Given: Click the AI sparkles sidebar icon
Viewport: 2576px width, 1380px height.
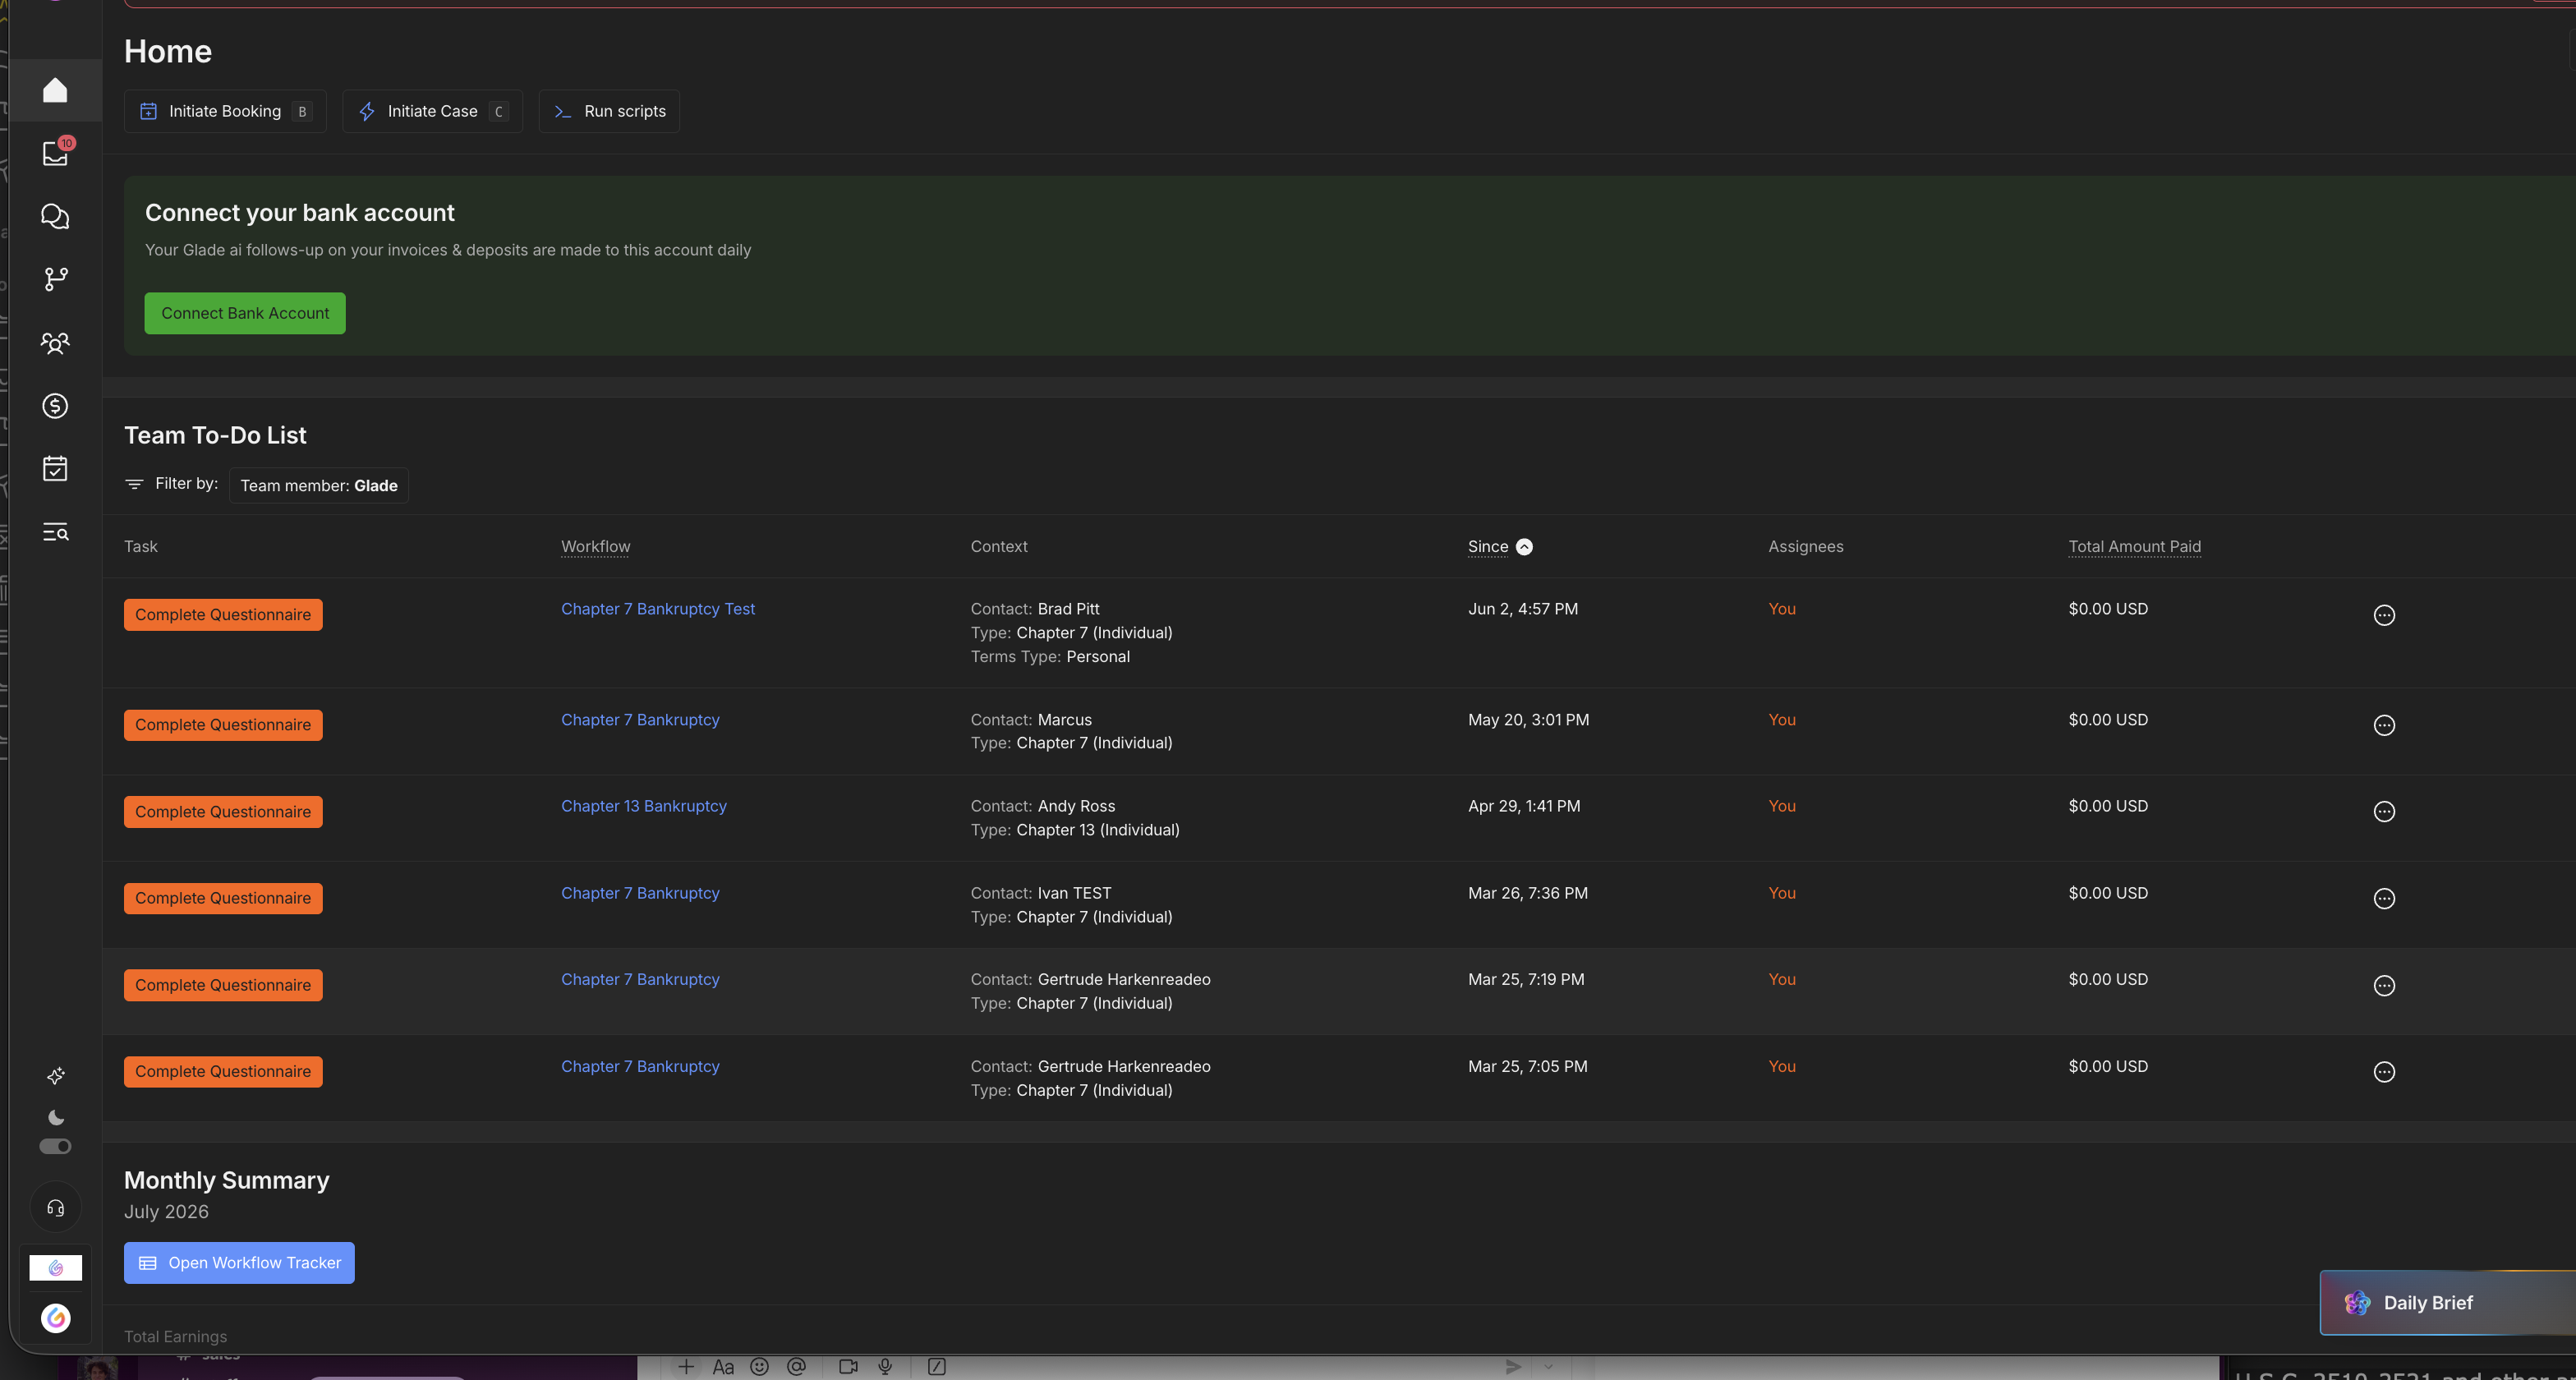Looking at the screenshot, I should coord(56,1075).
